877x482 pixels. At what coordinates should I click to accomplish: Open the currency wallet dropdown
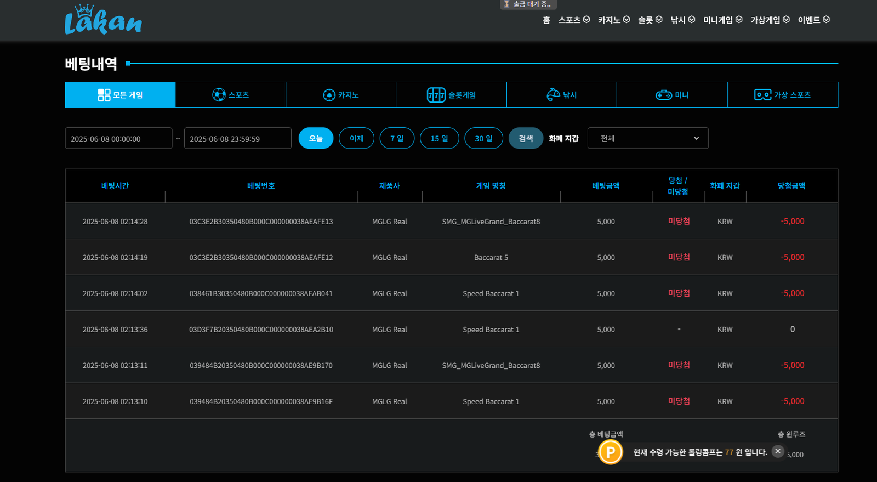(648, 138)
